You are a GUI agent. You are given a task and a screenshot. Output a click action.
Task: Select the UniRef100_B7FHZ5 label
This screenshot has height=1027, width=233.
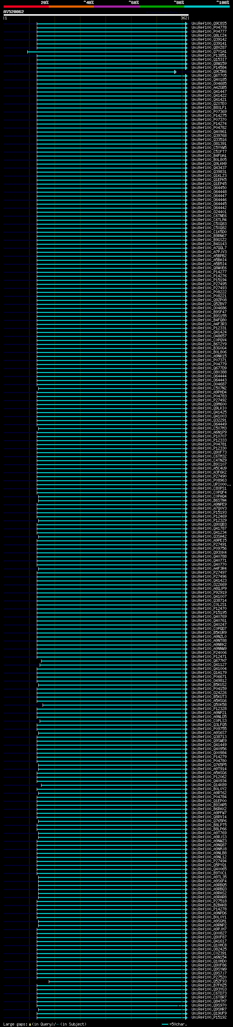209,985
